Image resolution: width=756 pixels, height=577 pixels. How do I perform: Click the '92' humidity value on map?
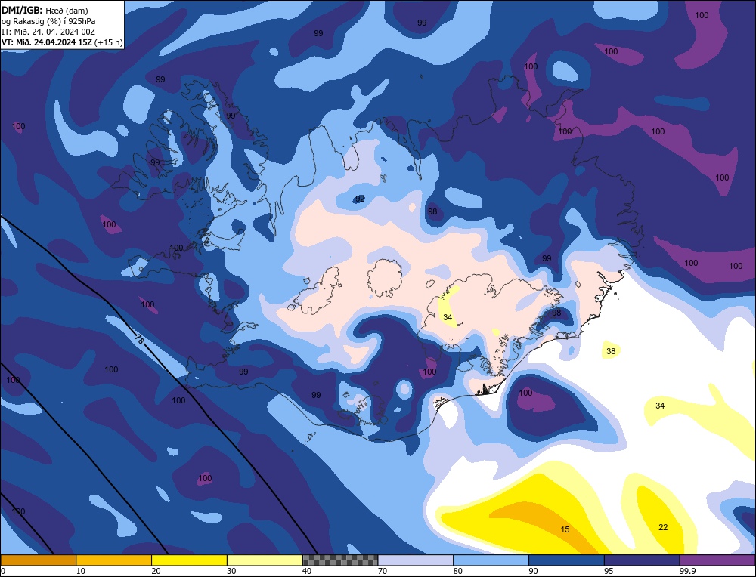[360, 199]
